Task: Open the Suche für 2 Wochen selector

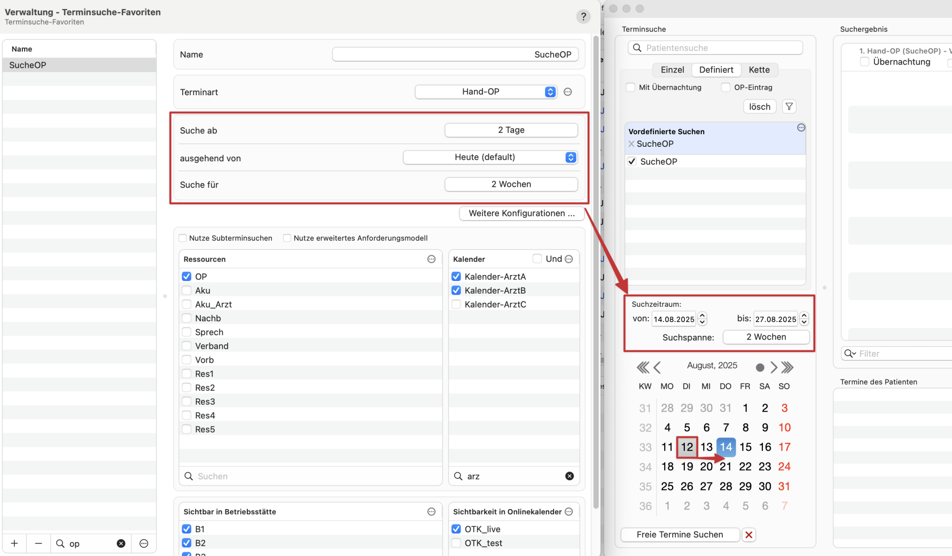Action: pyautogui.click(x=511, y=184)
